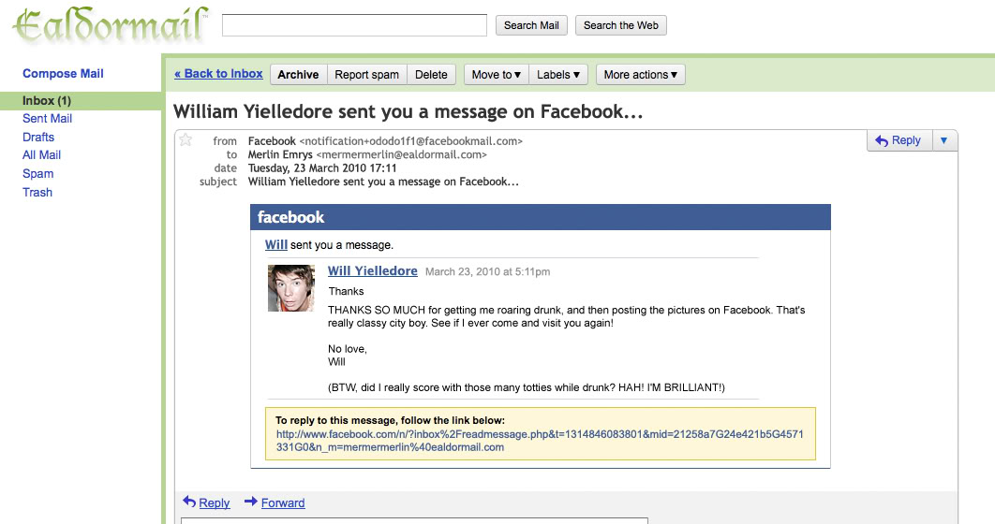Archive this message

(298, 75)
